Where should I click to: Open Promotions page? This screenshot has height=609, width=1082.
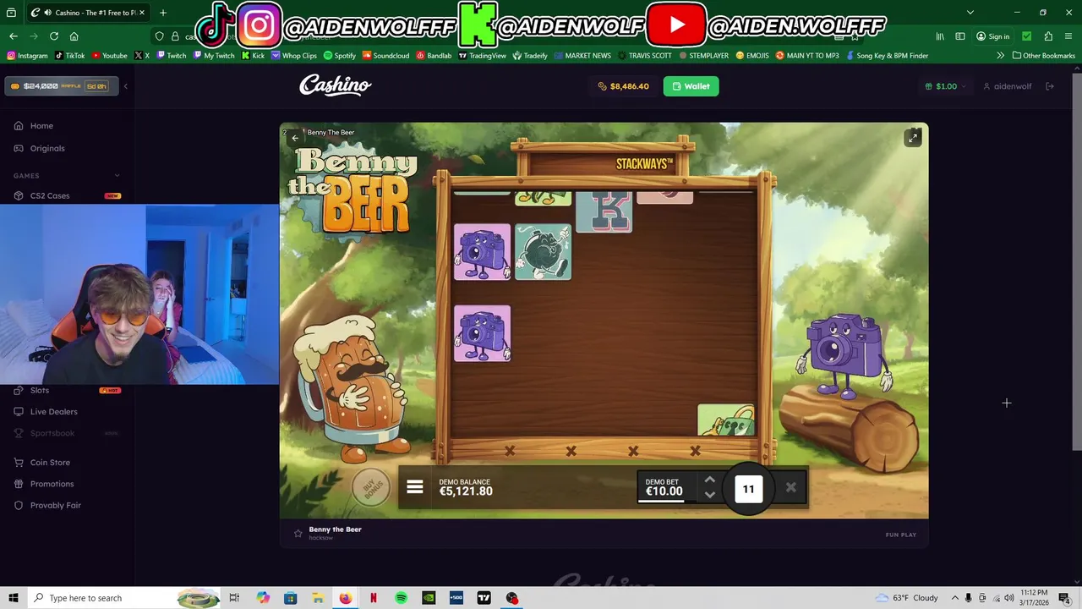click(52, 484)
